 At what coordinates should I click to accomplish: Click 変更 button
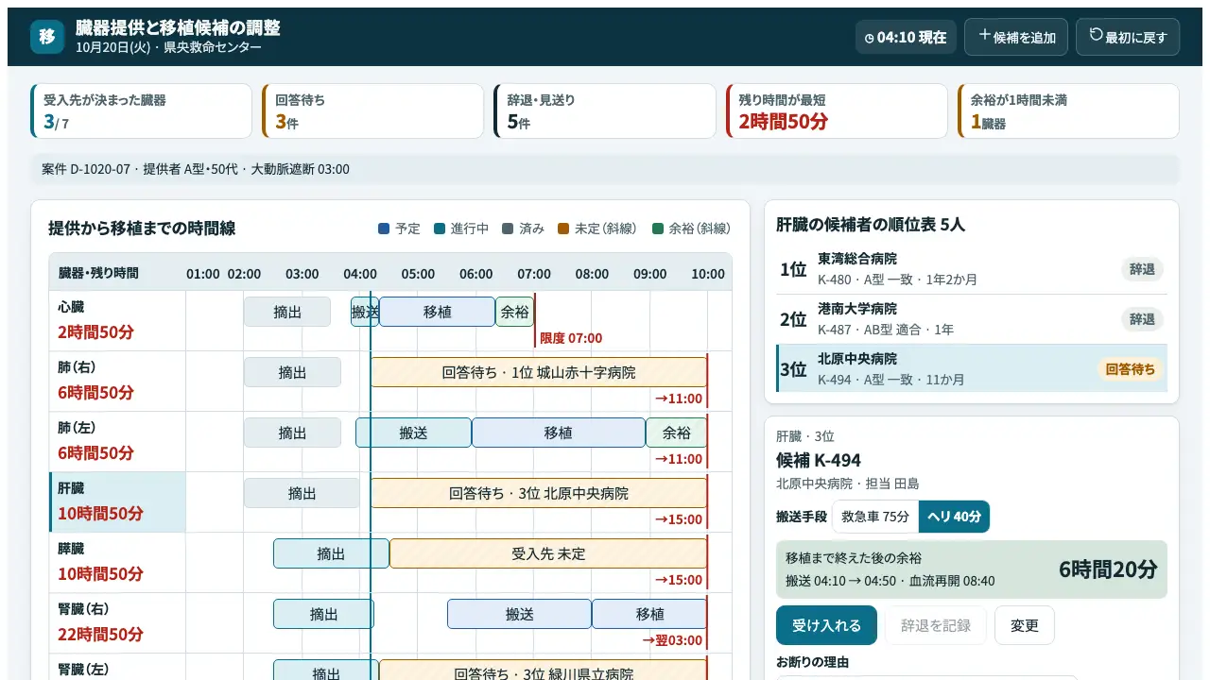click(x=1025, y=625)
